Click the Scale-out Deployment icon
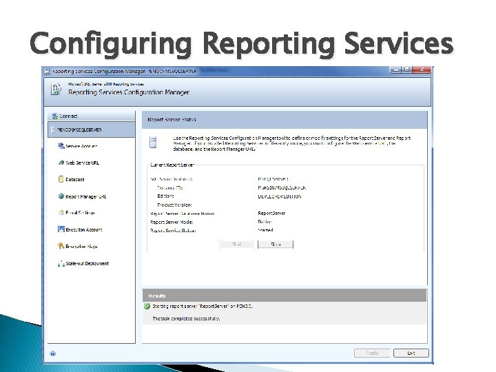Viewport: 496px width, 372px height. [61, 263]
